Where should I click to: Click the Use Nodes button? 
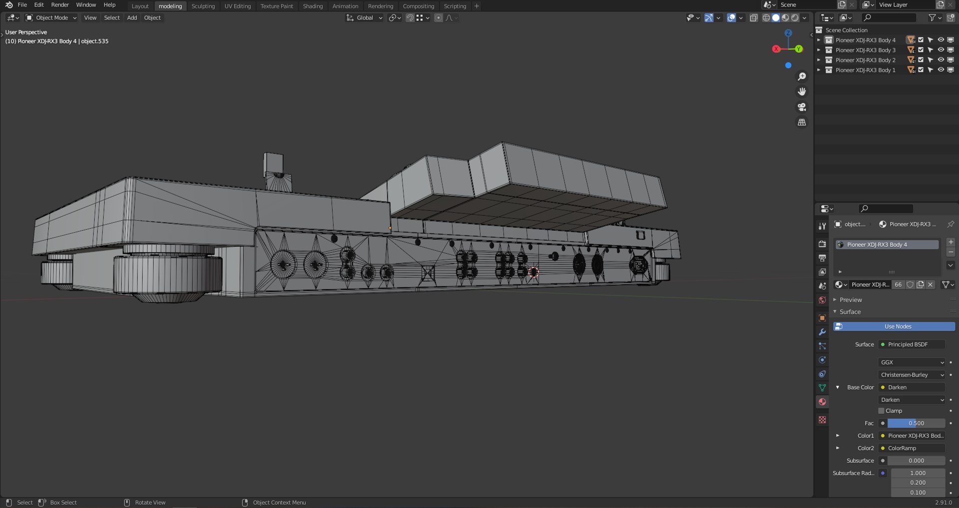point(894,327)
